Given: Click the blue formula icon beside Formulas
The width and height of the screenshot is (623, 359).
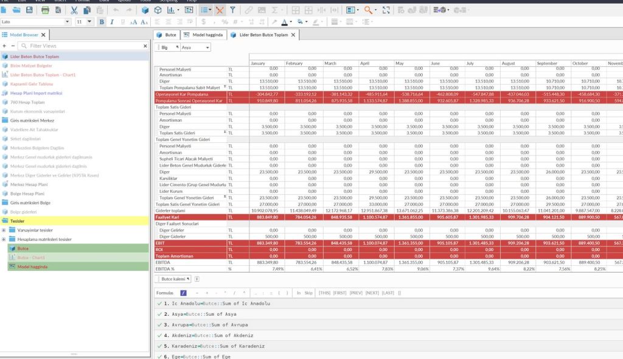Looking at the screenshot, I should coord(183,293).
